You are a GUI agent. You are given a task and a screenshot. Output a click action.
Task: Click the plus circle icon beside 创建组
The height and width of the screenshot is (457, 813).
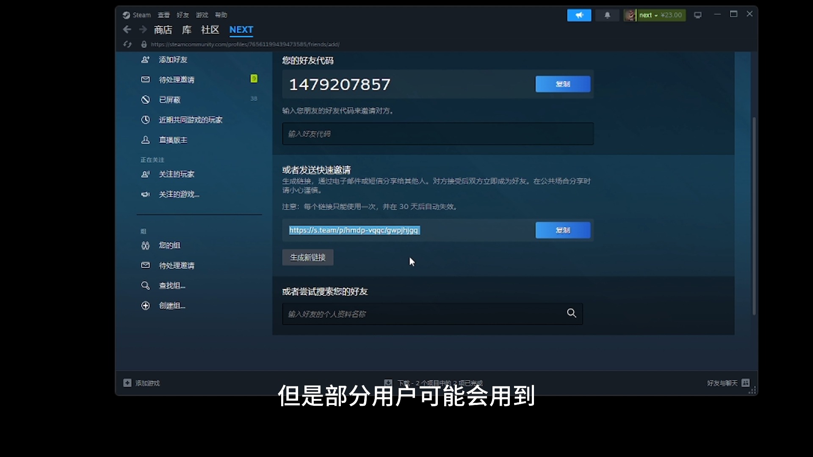point(145,306)
